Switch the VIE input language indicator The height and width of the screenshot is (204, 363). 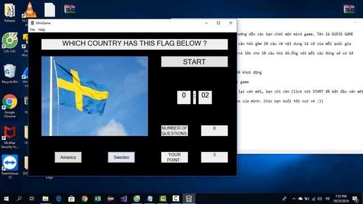[x=328, y=199]
